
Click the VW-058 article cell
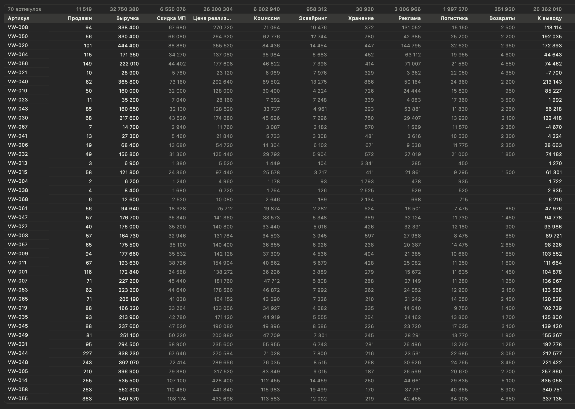point(18,390)
